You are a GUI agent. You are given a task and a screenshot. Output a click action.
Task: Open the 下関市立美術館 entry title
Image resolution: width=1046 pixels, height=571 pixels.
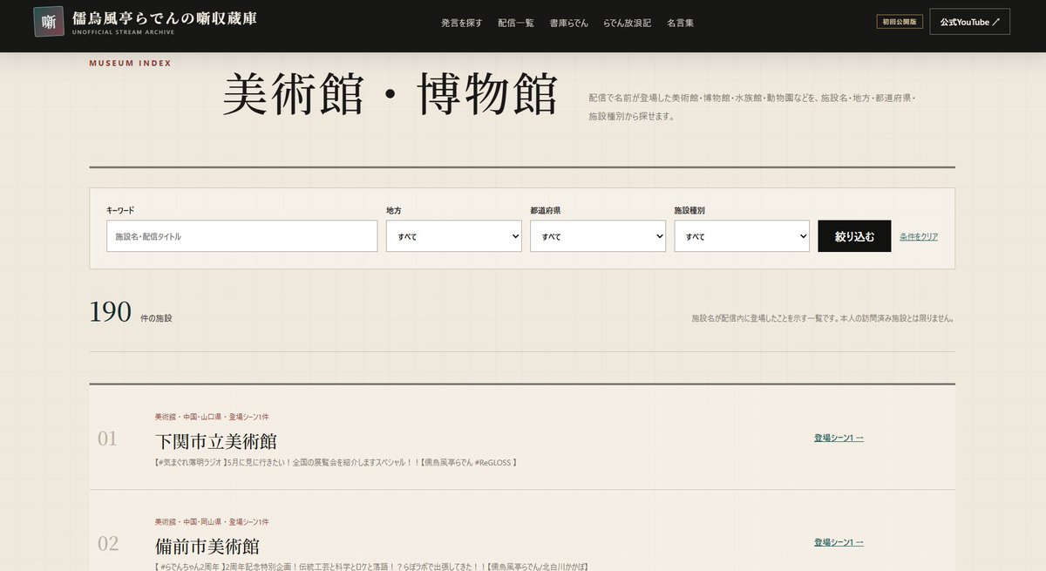(x=216, y=441)
